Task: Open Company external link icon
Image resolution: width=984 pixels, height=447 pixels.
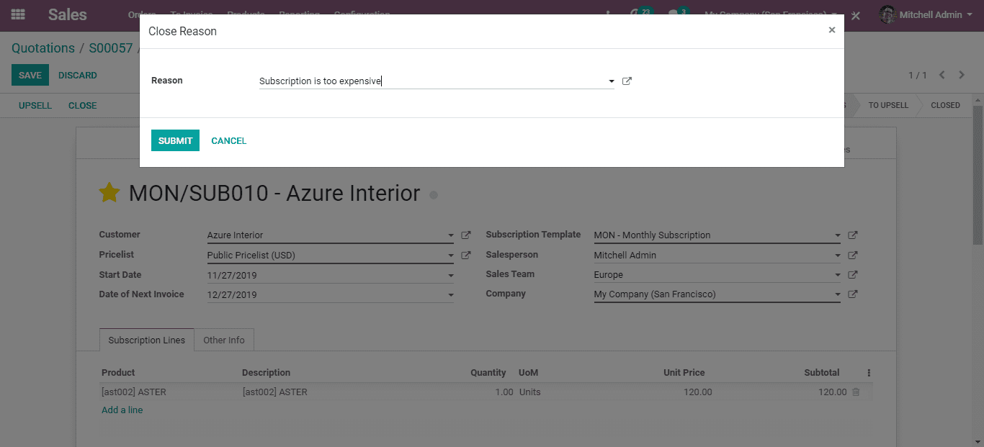Action: [853, 294]
